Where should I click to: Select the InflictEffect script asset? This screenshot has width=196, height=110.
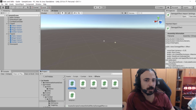click(115, 84)
